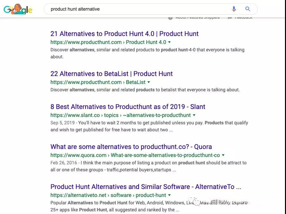Click the blue magnifying glass search icon

(248, 9)
